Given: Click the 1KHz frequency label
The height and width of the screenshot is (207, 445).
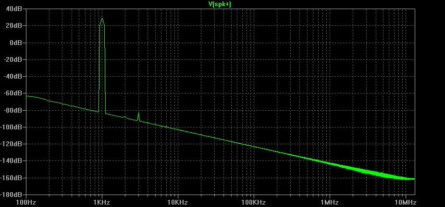Looking at the screenshot, I should coord(101,203).
